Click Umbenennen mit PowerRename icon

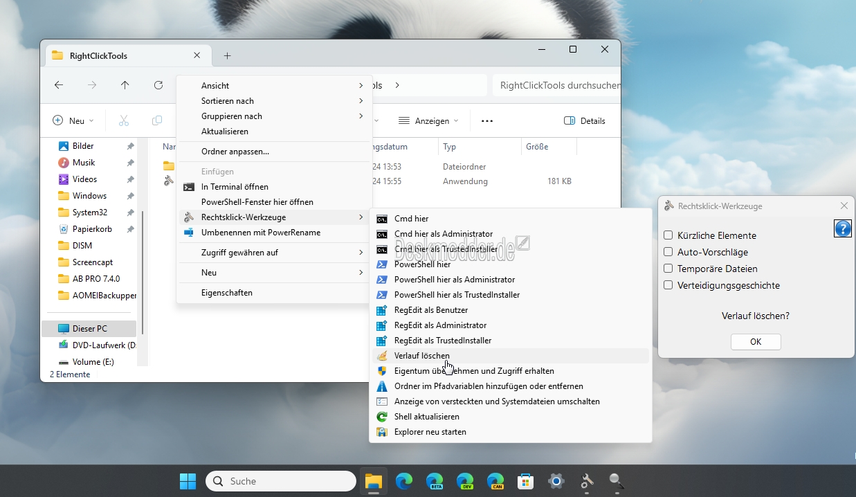(188, 233)
